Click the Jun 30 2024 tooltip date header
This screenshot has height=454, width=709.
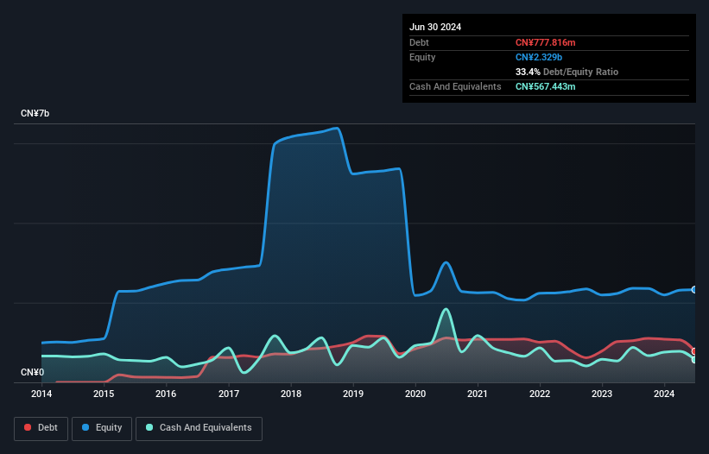pyautogui.click(x=435, y=27)
